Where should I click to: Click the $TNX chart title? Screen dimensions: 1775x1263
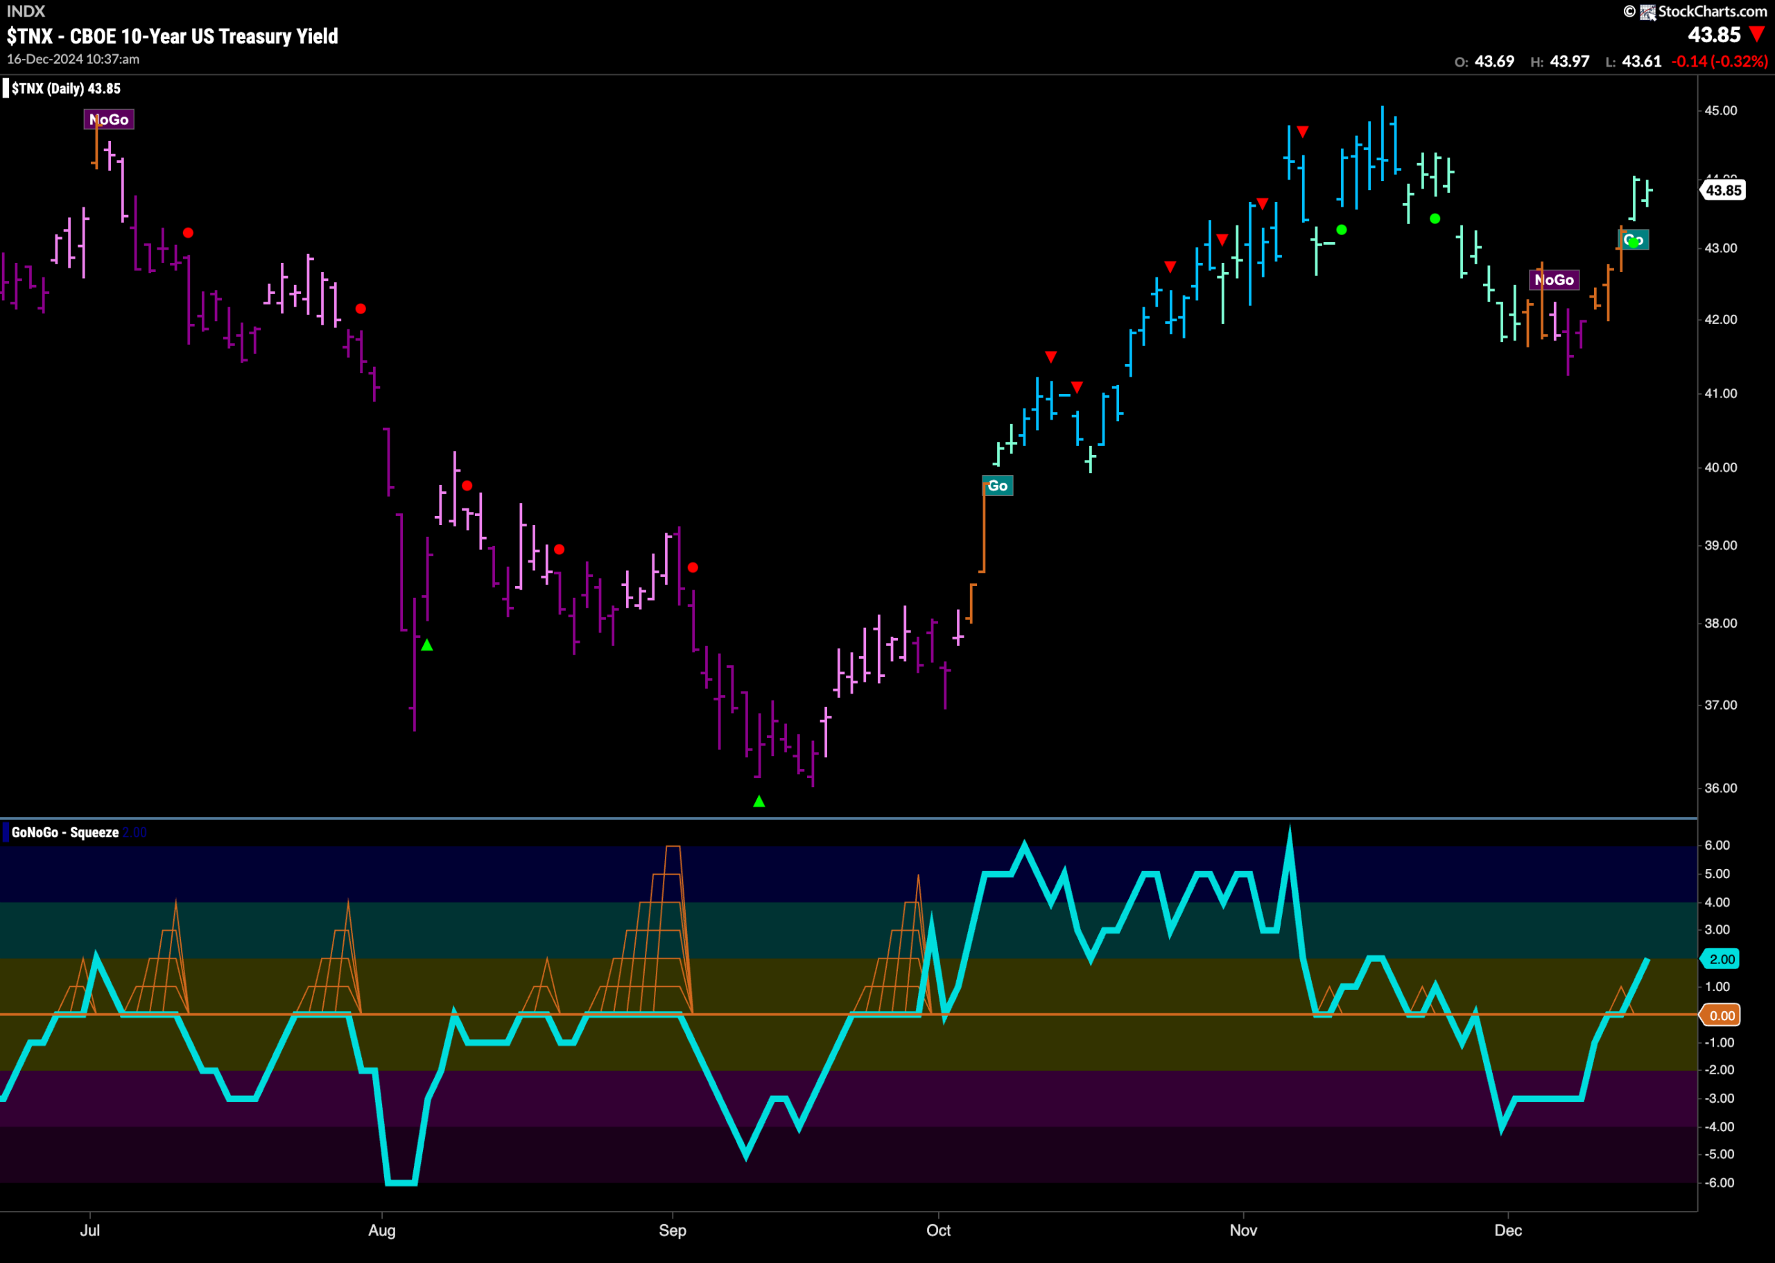(173, 37)
